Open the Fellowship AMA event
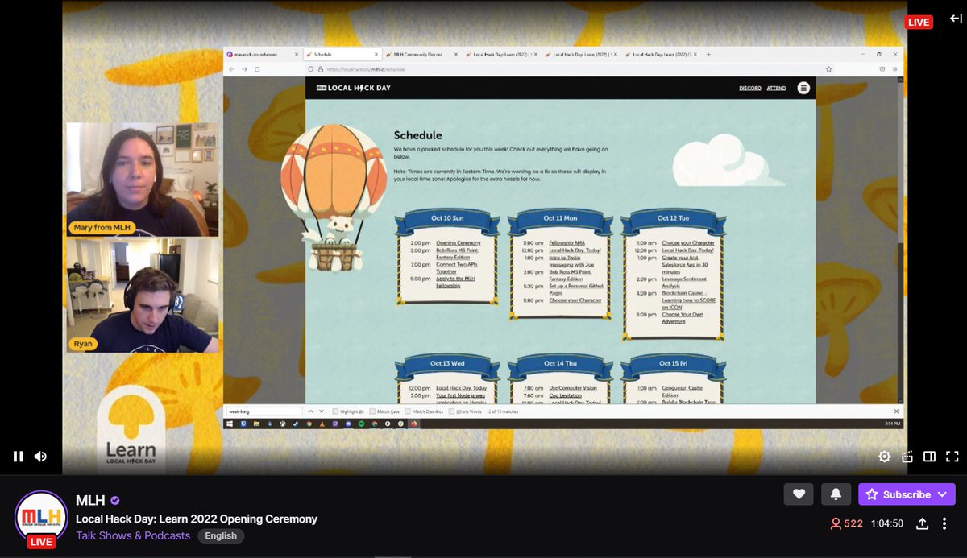Image resolution: width=967 pixels, height=558 pixels. point(567,242)
